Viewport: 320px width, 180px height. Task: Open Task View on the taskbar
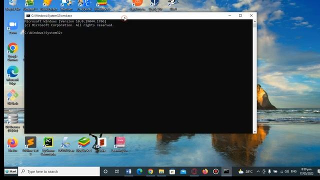pos(116,171)
